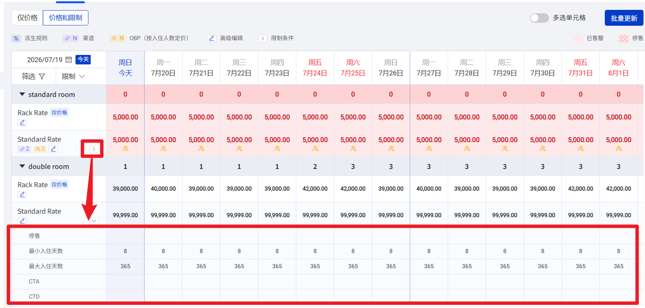
Task: Click max stay 365 for July 27
Action: pyautogui.click(x=429, y=266)
